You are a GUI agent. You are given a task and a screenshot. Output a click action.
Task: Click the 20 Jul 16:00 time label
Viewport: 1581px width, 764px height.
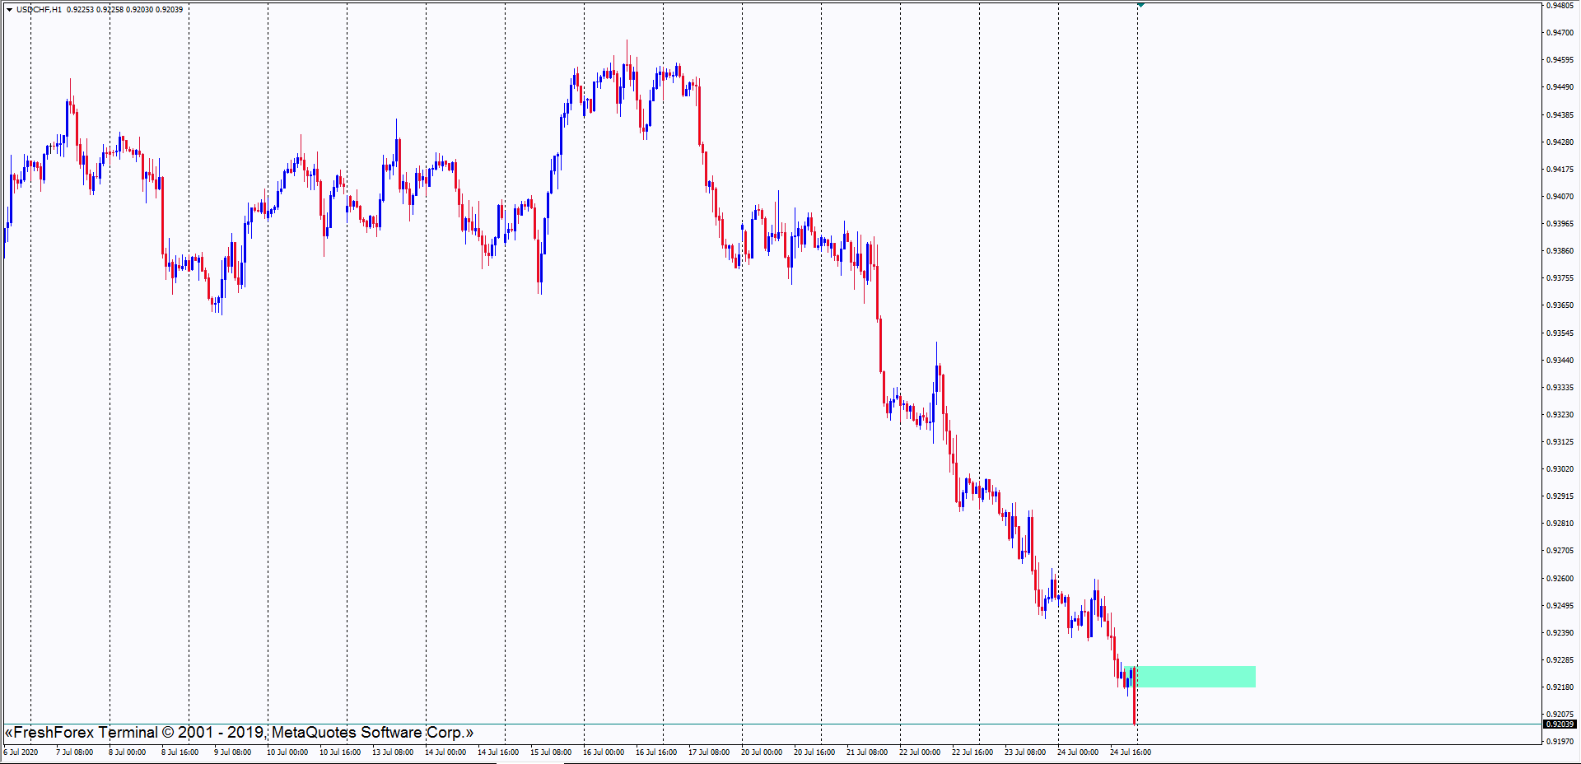coord(814,752)
